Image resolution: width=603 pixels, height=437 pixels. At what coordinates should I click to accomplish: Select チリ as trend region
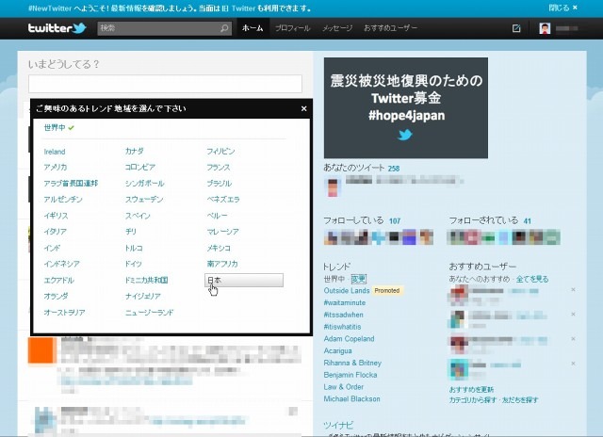click(131, 232)
